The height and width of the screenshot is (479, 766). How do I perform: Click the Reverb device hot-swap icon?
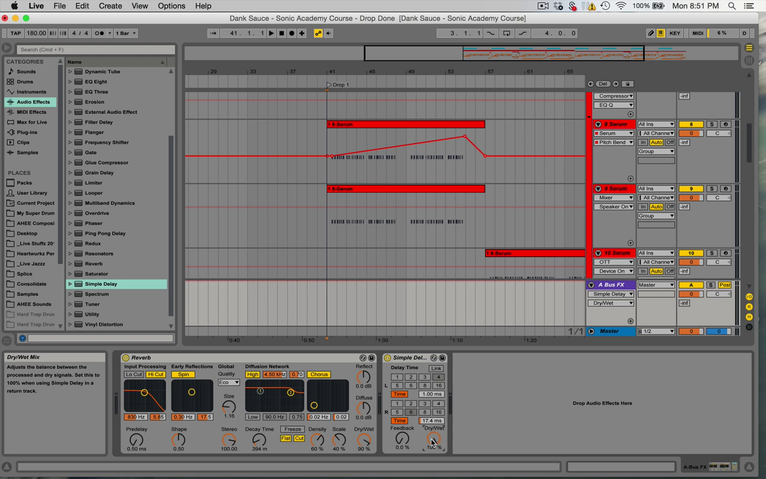[x=363, y=357]
